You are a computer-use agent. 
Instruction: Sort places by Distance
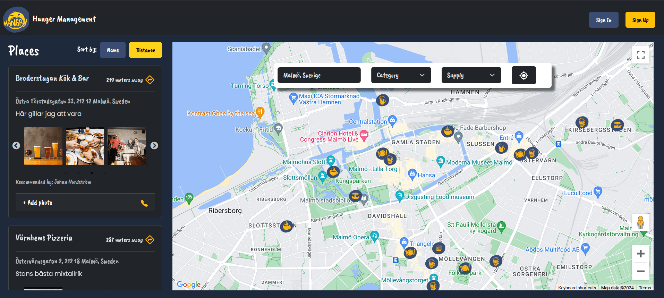[x=145, y=50]
